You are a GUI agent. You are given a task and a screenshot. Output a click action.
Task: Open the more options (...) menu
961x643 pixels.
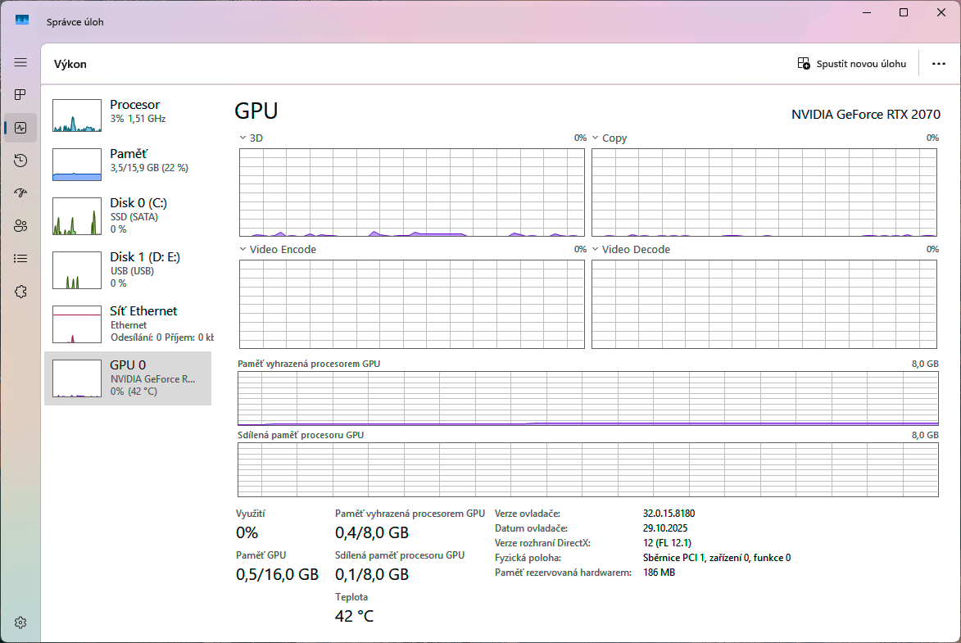coord(939,63)
